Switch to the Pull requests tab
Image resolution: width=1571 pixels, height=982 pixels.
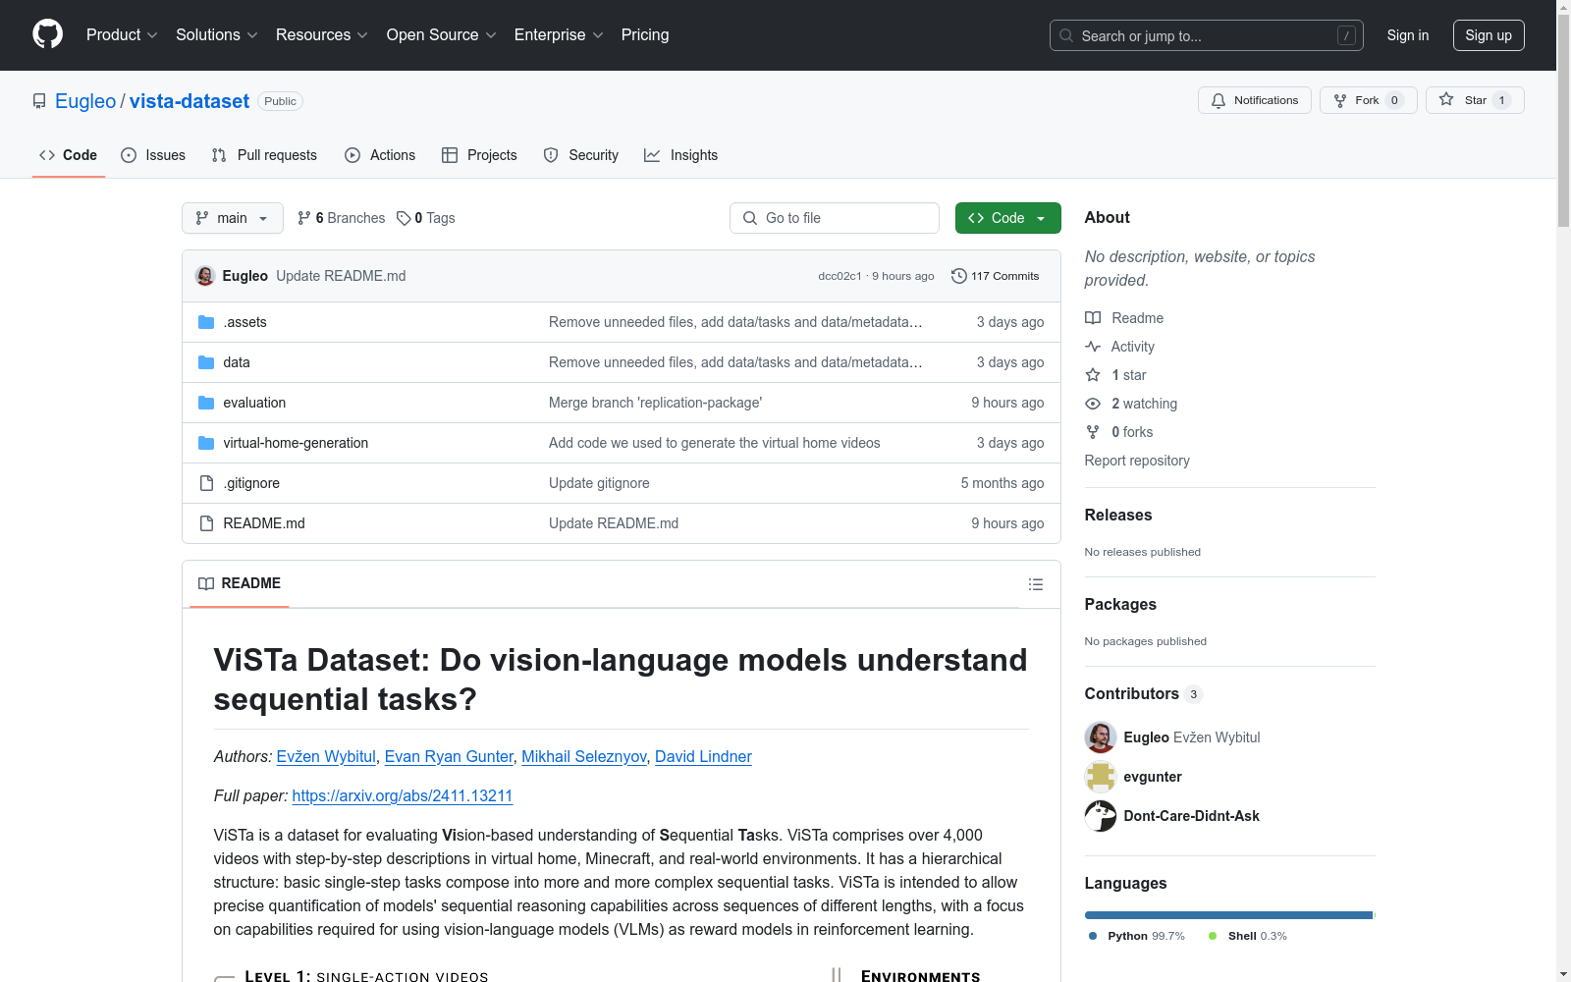click(264, 155)
